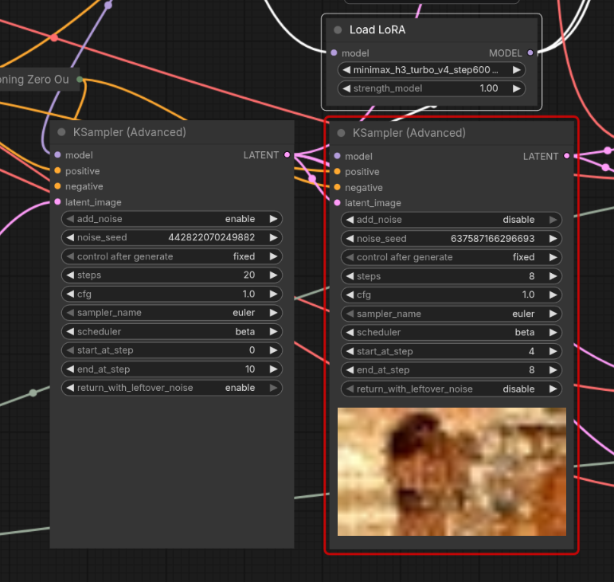Click the right KSampler model input socket
614x582 pixels.
click(337, 156)
